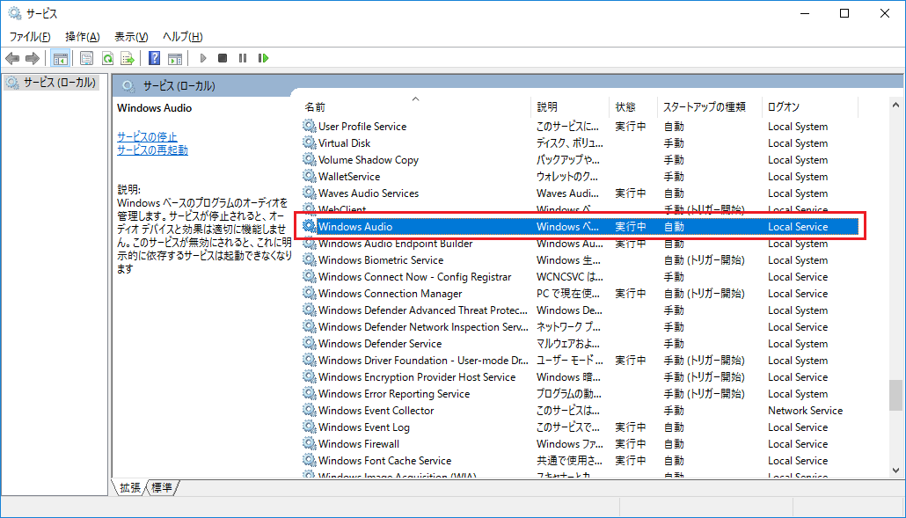906x518 pixels.
Task: Click gear icon of Windows Connection Manager
Action: [x=310, y=294]
